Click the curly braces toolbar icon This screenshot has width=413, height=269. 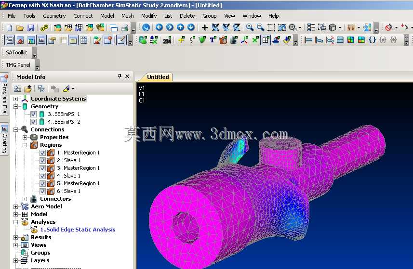tap(372, 40)
